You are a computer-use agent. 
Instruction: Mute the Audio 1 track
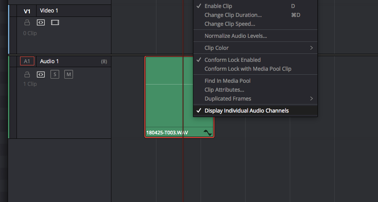pyautogui.click(x=69, y=74)
